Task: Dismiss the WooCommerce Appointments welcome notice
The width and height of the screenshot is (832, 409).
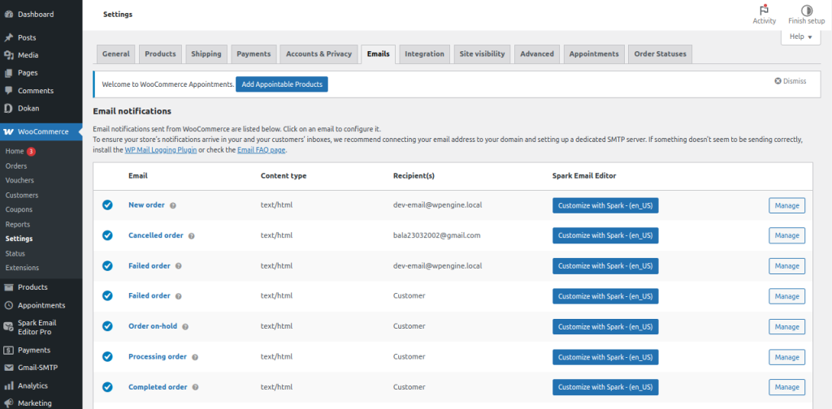Action: (x=790, y=81)
